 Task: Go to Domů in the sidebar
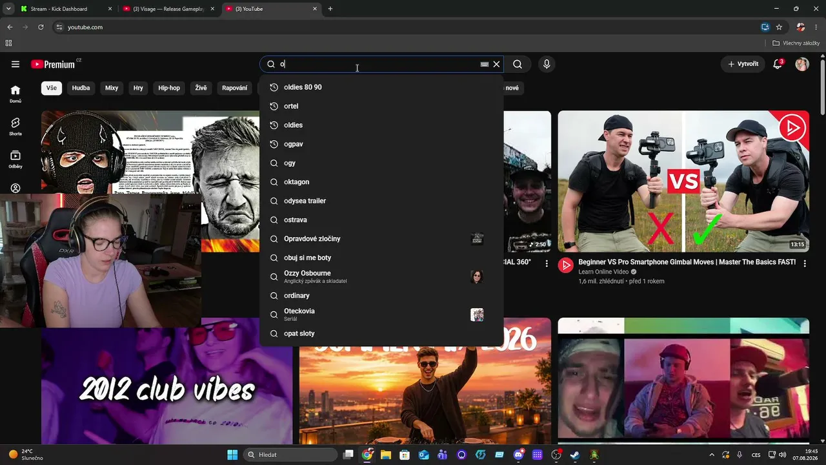point(15,94)
